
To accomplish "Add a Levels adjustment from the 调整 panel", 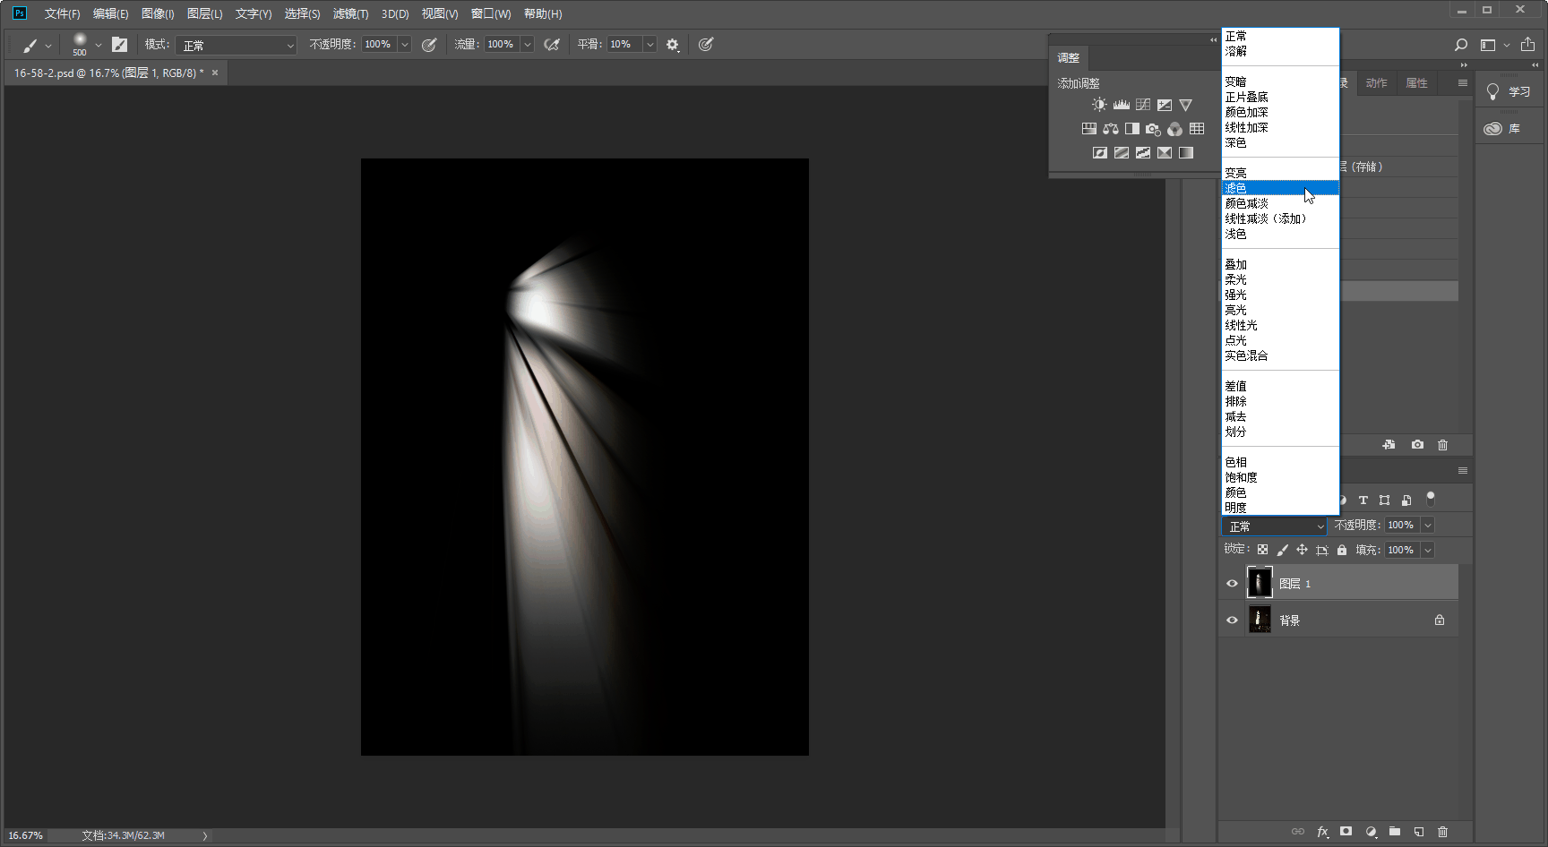I will click(x=1121, y=105).
